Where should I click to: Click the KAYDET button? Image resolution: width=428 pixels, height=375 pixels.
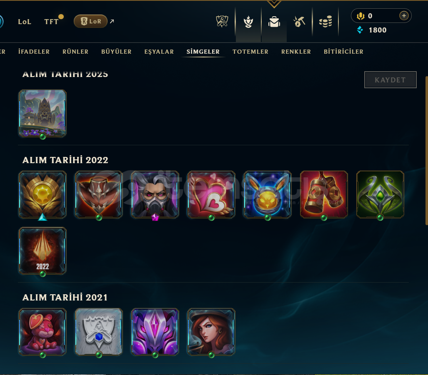390,80
